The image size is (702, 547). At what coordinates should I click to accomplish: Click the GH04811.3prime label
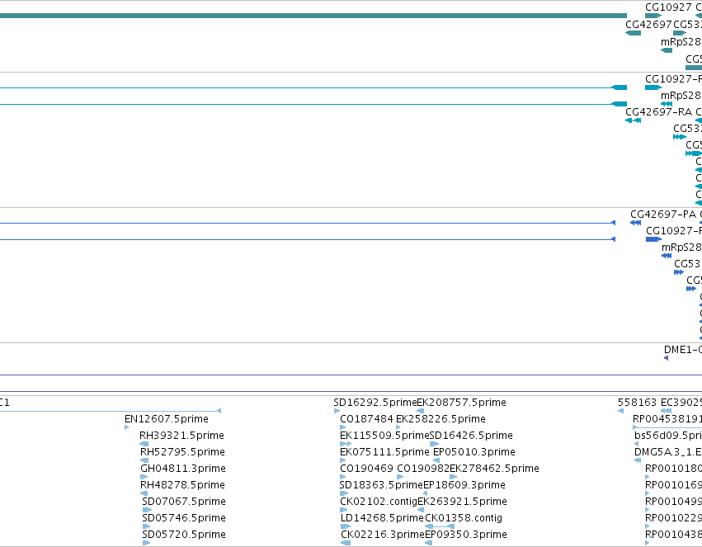183,469
